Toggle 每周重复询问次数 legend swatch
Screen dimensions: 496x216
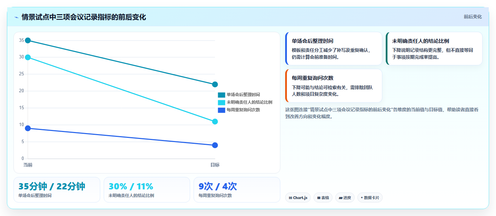(221, 110)
